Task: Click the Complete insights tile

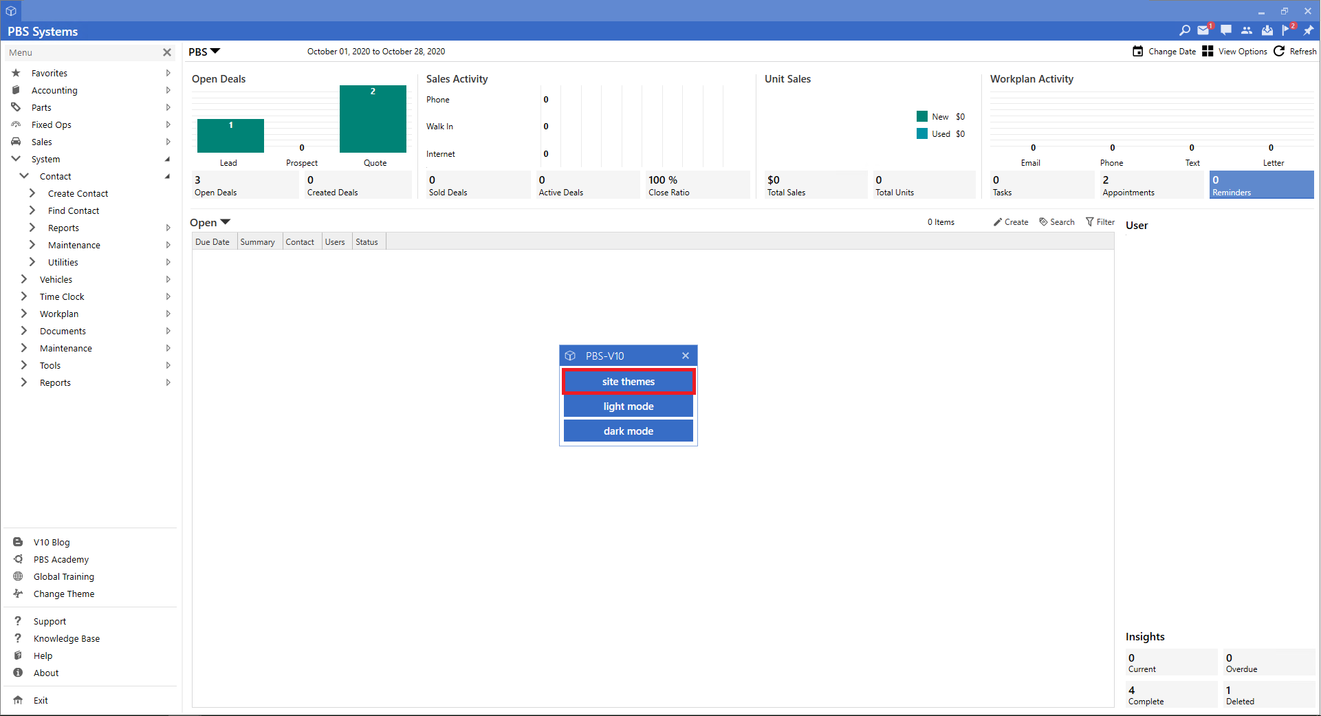Action: click(1172, 695)
